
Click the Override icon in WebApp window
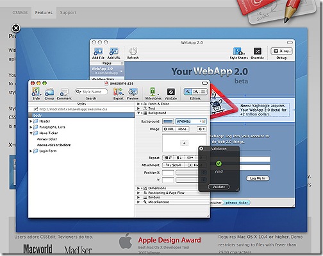(x=257, y=51)
